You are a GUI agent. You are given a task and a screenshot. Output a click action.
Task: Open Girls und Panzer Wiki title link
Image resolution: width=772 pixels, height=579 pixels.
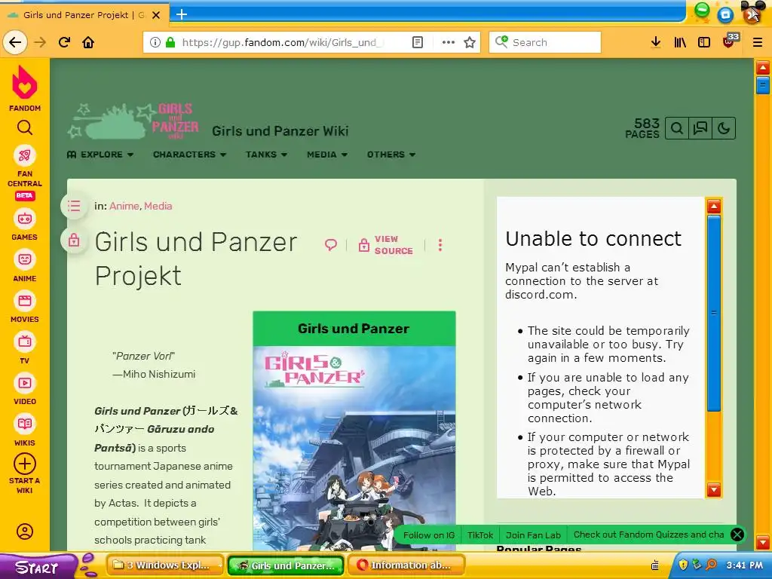click(x=280, y=131)
